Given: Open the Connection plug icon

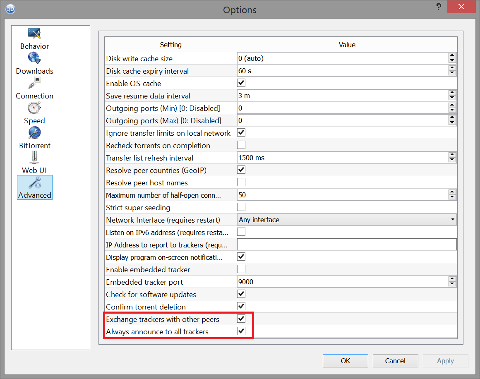Looking at the screenshot, I should (x=34, y=83).
